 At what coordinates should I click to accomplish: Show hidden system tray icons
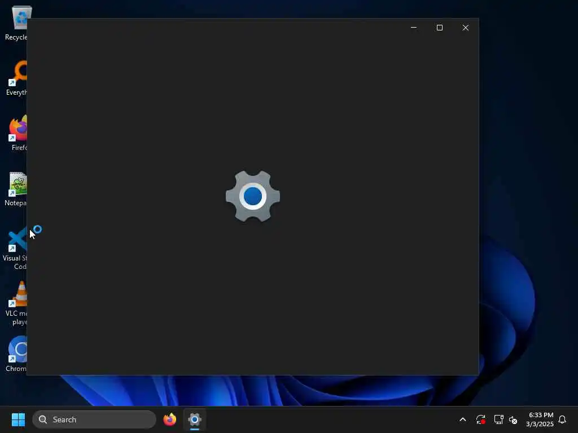463,419
